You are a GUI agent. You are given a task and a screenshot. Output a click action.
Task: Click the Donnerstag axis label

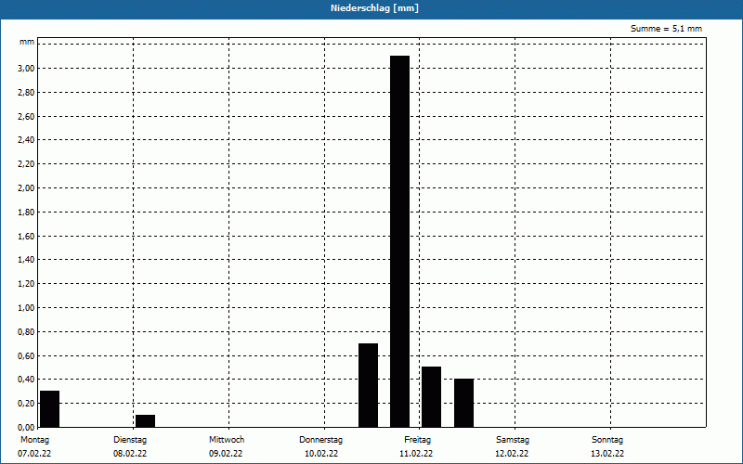pos(320,440)
